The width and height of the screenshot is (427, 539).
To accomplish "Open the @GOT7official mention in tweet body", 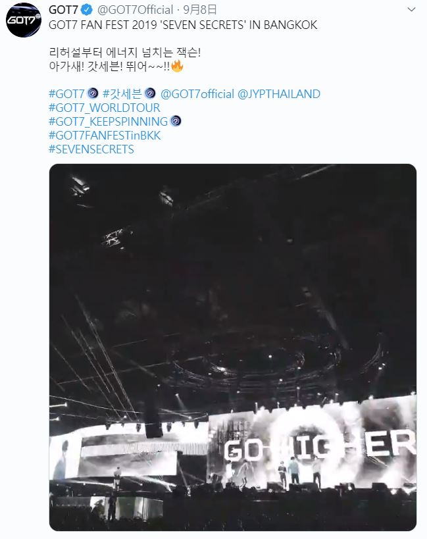I will click(x=197, y=94).
